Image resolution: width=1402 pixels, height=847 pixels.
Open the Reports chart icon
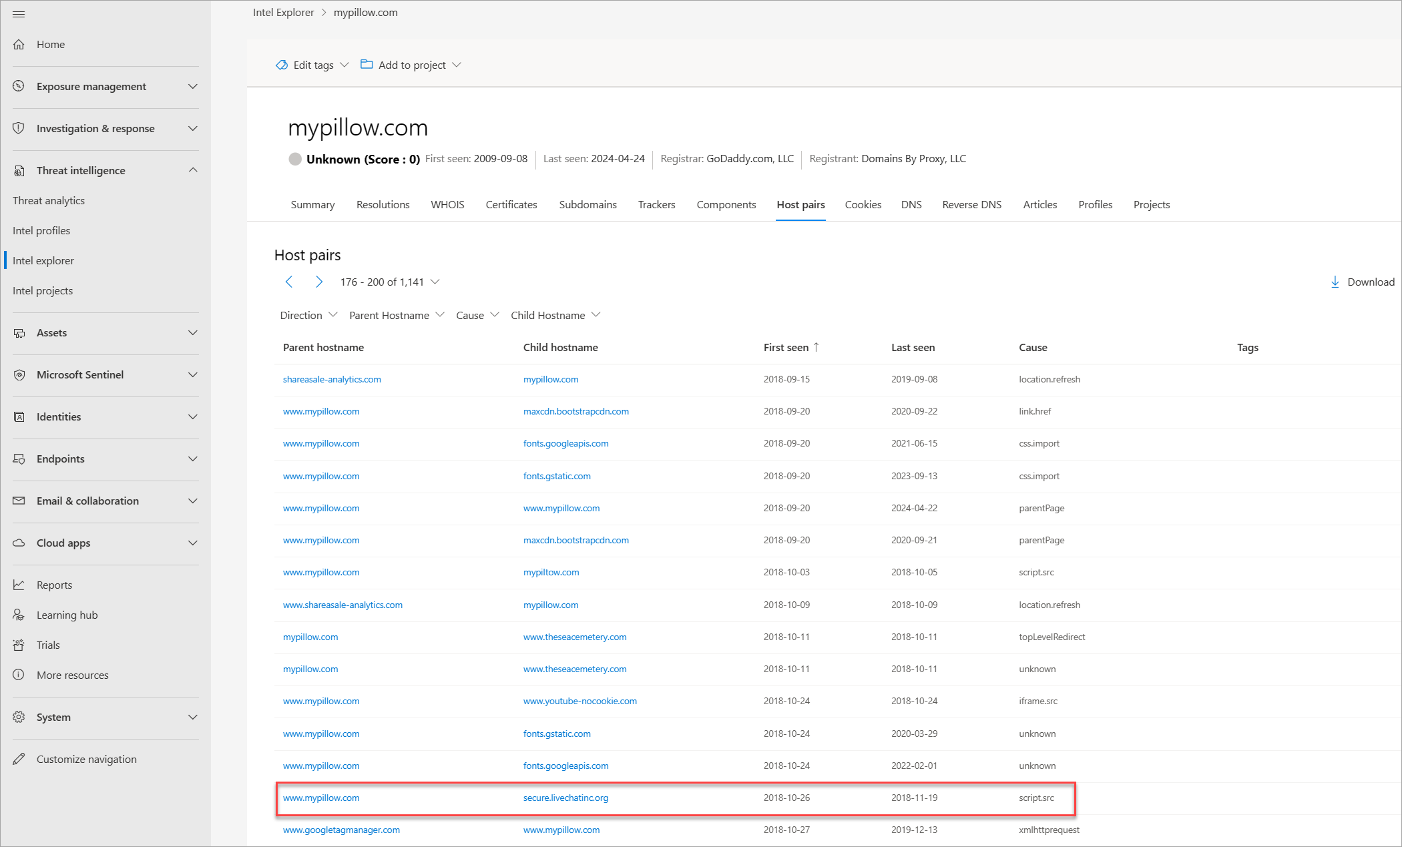click(x=19, y=585)
